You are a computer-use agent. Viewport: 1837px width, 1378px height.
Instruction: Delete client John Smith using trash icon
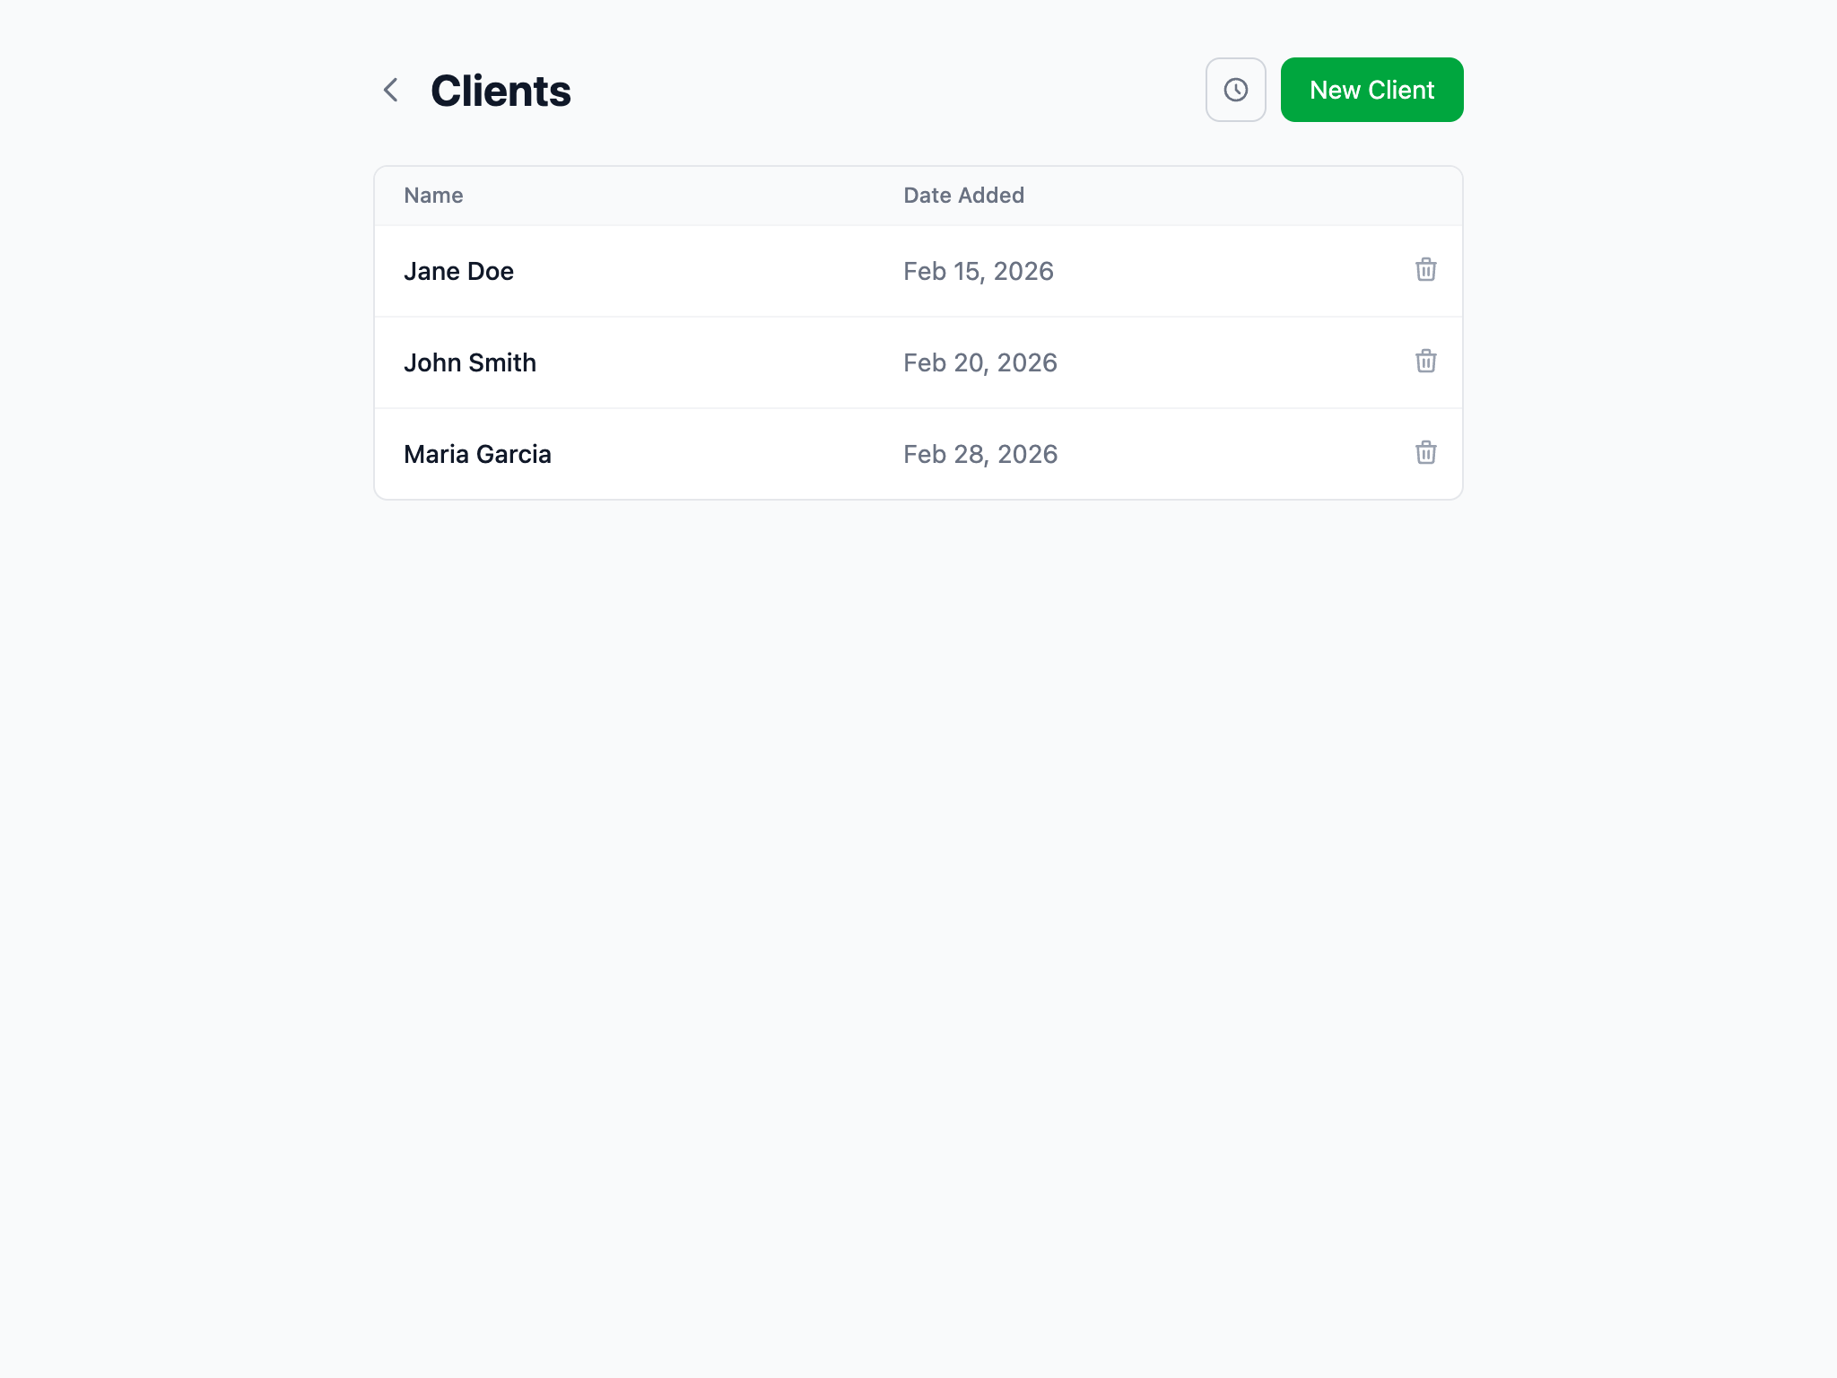tap(1425, 362)
